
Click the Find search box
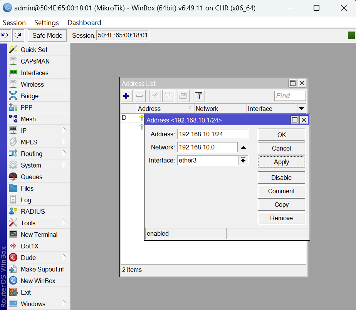tap(290, 96)
